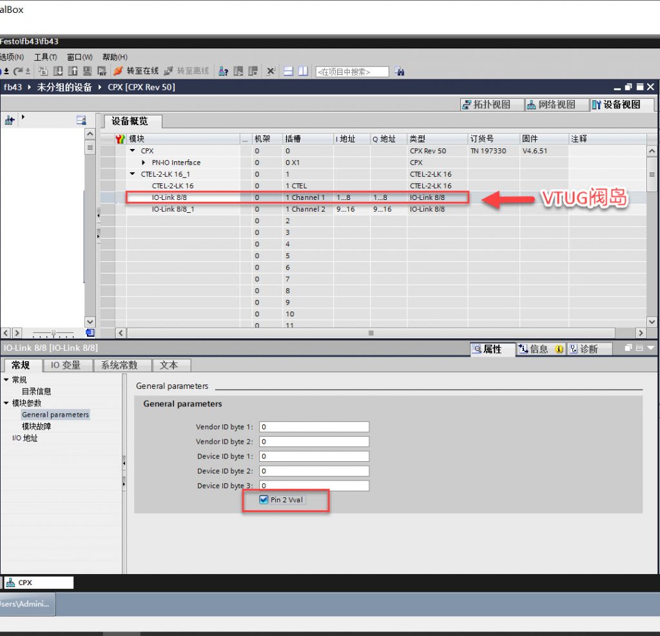Click the Go online plug icon
Image resolution: width=660 pixels, height=636 pixels.
pyautogui.click(x=119, y=71)
